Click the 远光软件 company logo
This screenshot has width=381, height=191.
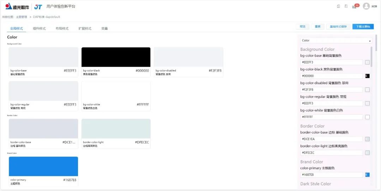[x=17, y=7]
